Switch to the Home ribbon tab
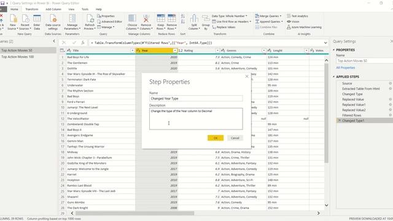Screen dimensions: 393x221 [x=14, y=9]
